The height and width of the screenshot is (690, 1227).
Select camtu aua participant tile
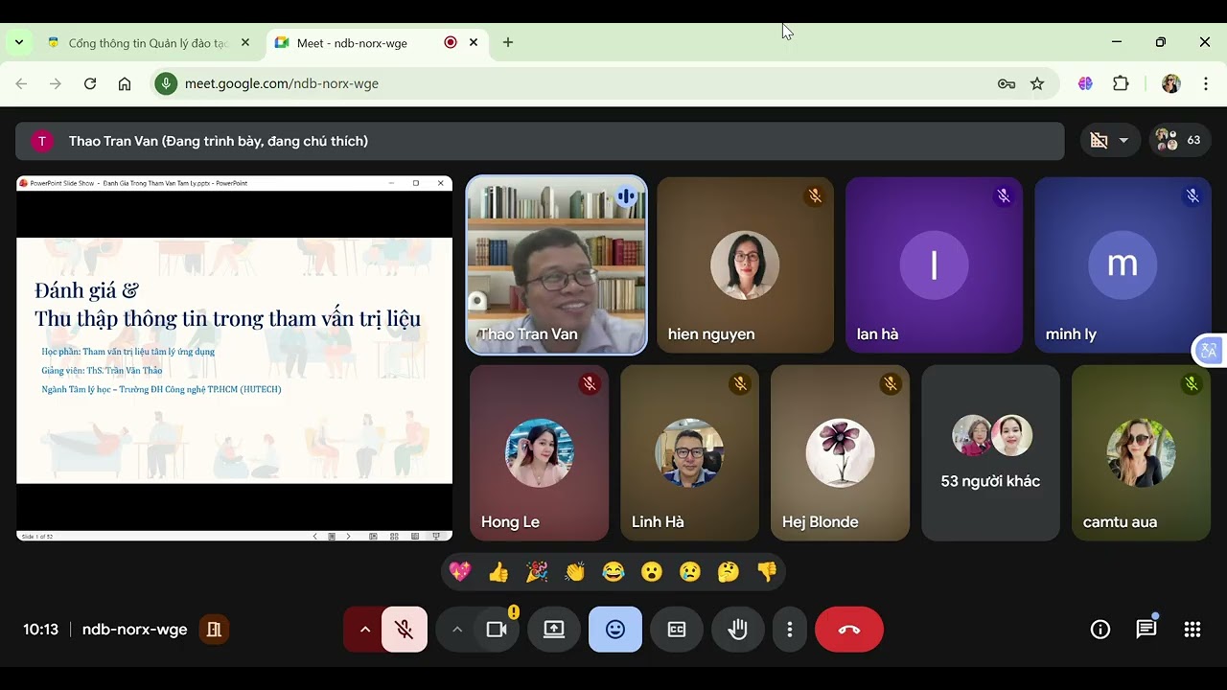1141,452
